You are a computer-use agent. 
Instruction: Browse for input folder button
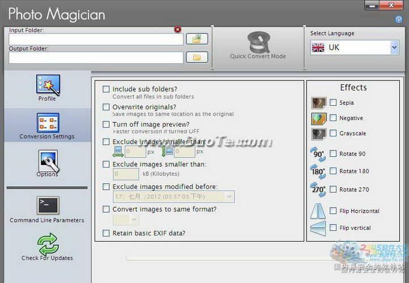(197, 39)
